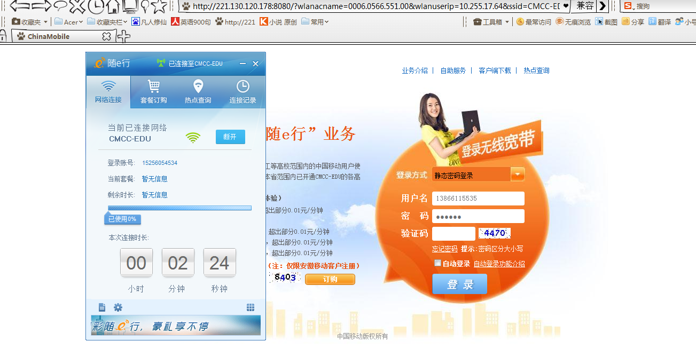This screenshot has height=349, width=696.
Task: Click the 分享 share tool
Action: point(633,22)
